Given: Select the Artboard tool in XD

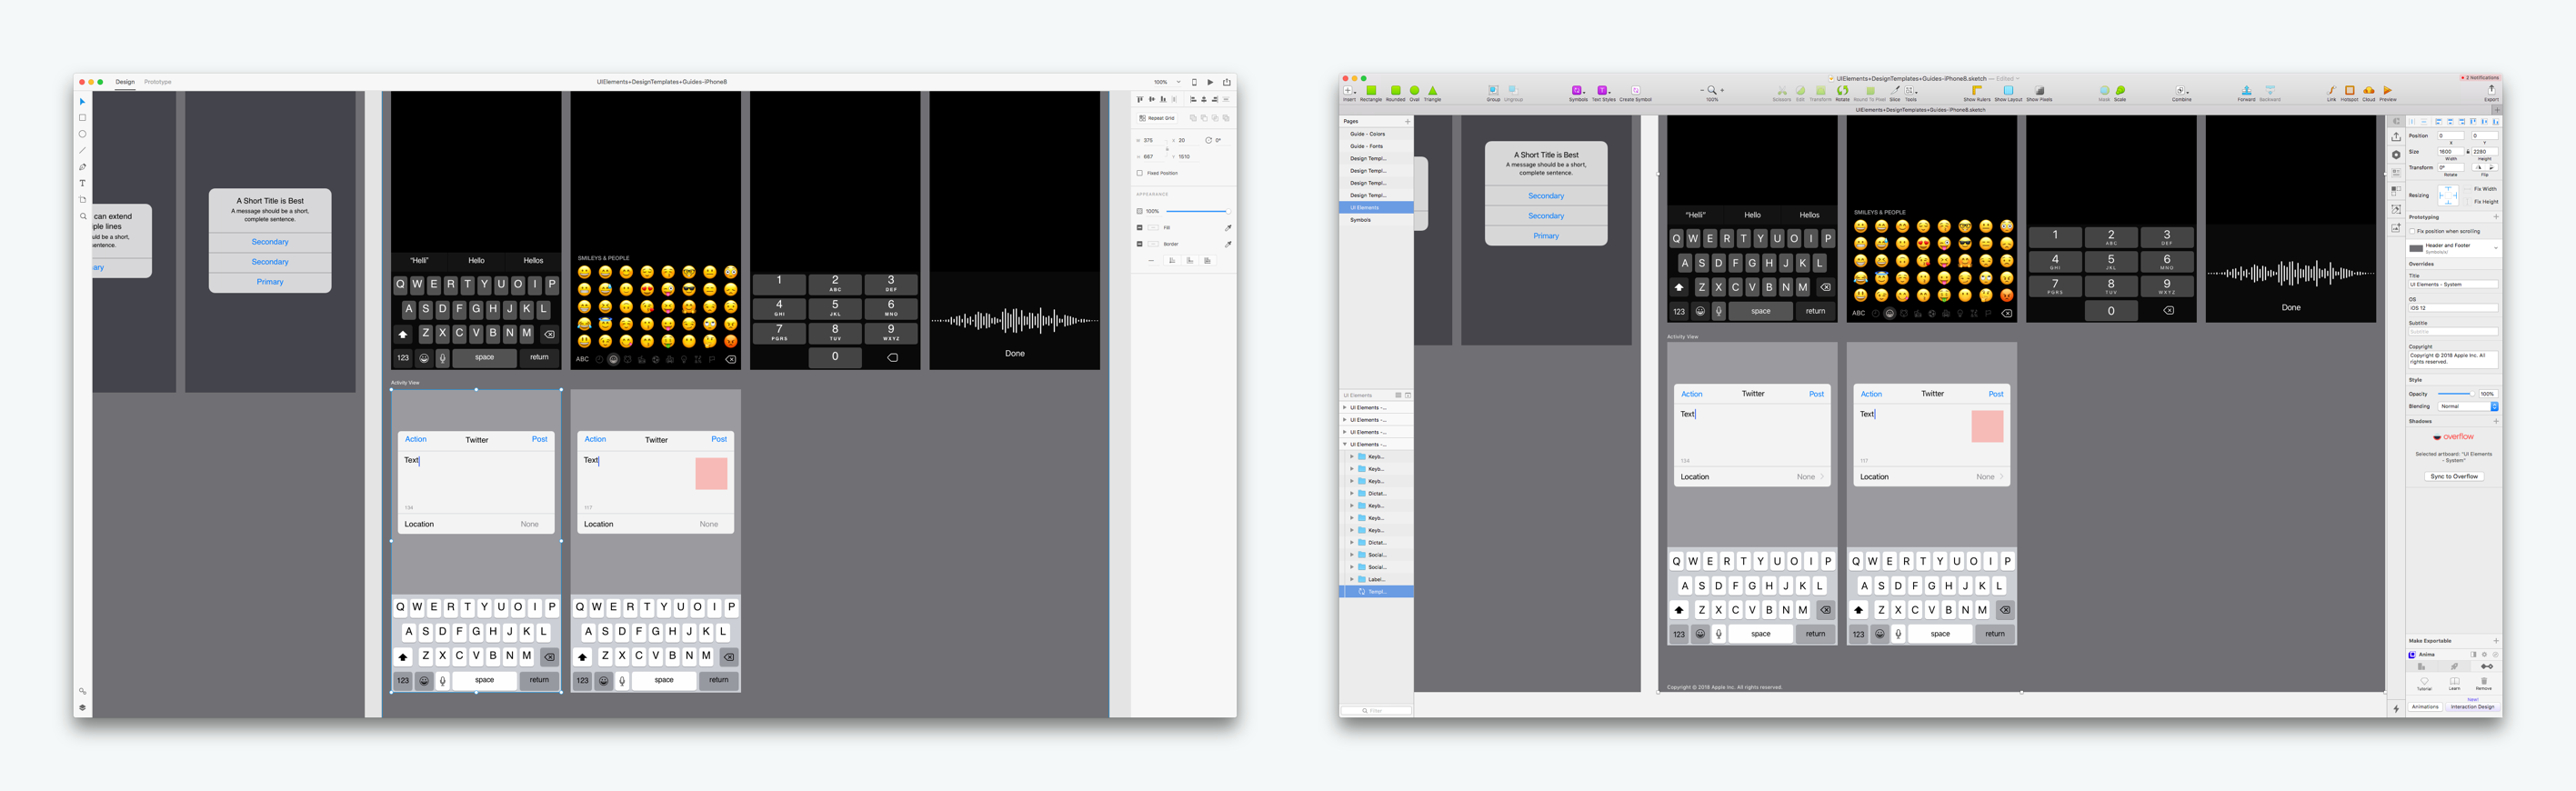Looking at the screenshot, I should [82, 200].
